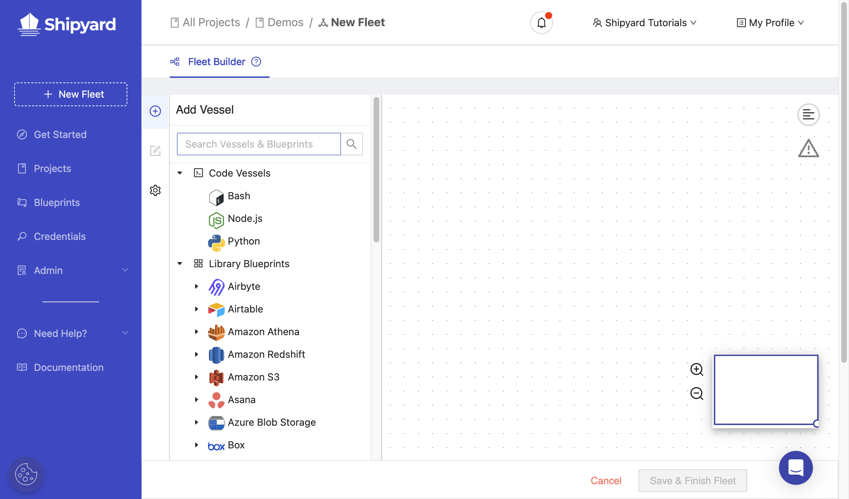Image resolution: width=849 pixels, height=499 pixels.
Task: Open the edit vessel pencil panel
Action: [x=155, y=151]
